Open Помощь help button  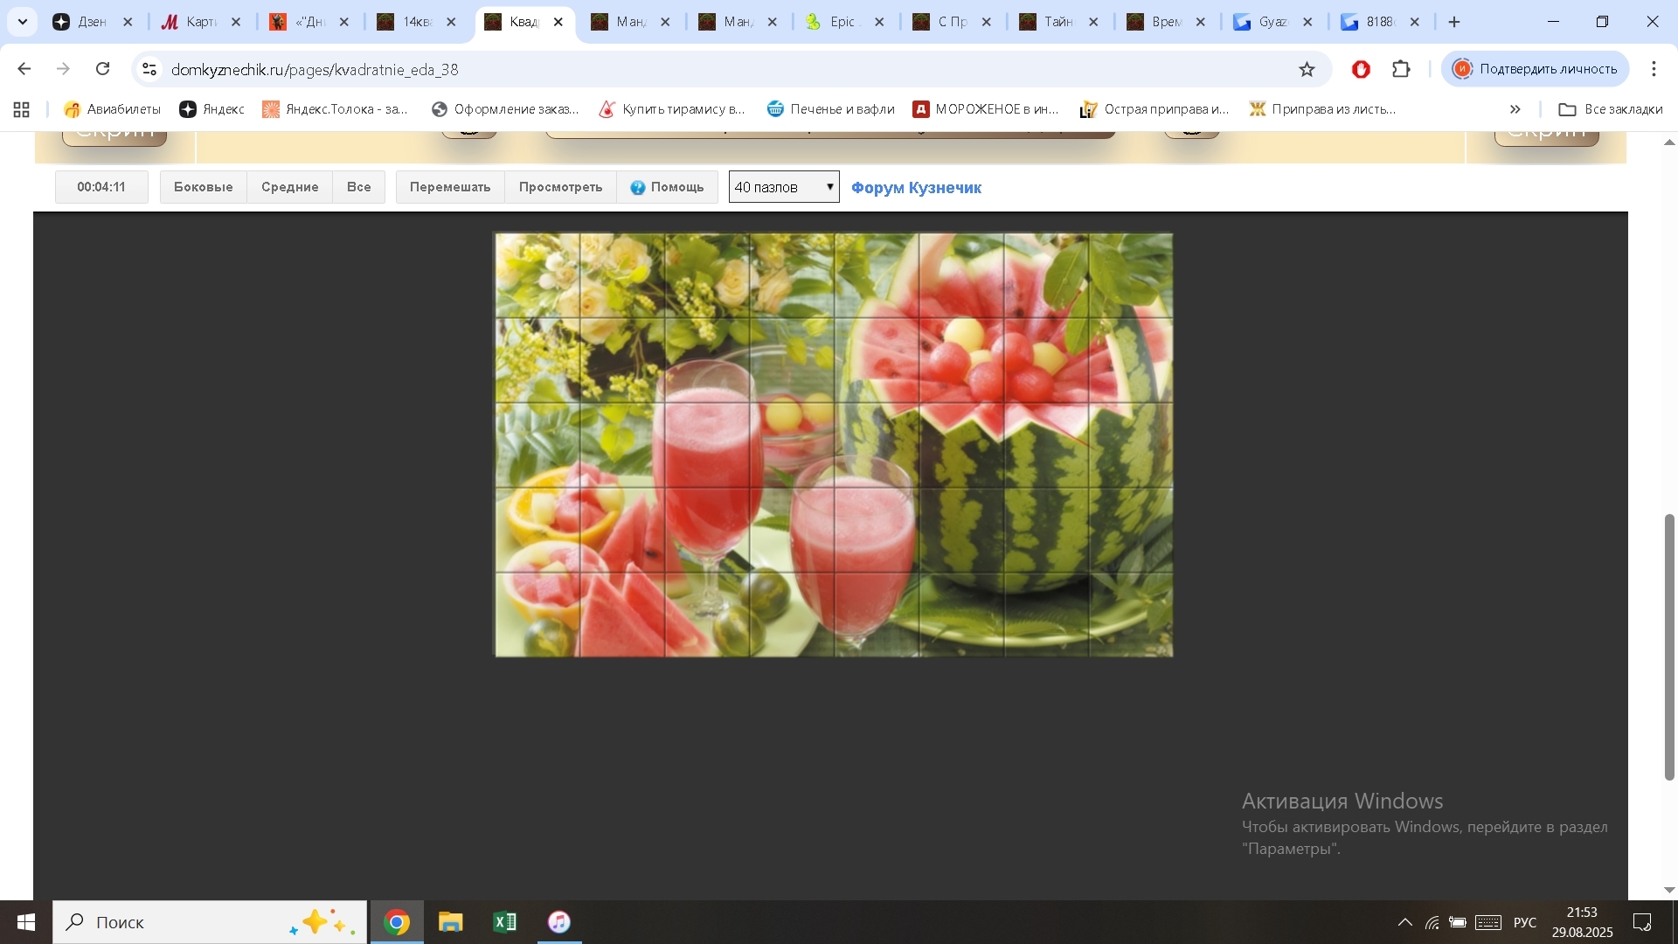(x=667, y=187)
